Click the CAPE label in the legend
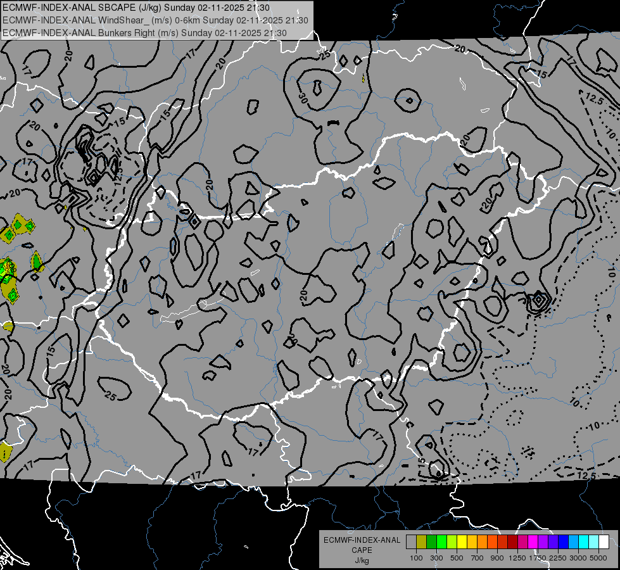This screenshot has height=570, width=620. click(362, 550)
